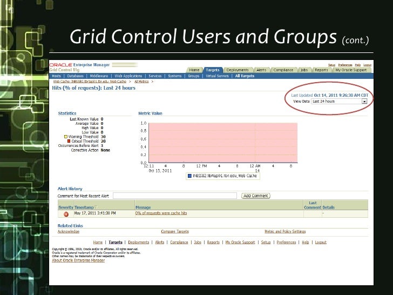Open Metric and Policy Settings link
Viewport: 393px width, 295px height.
[x=285, y=232]
